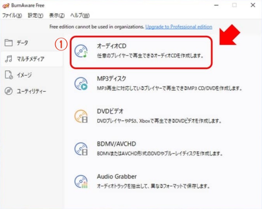The width and height of the screenshot is (262, 209).
Task: Open the DVDビデオ title
Action: pyautogui.click(x=110, y=111)
